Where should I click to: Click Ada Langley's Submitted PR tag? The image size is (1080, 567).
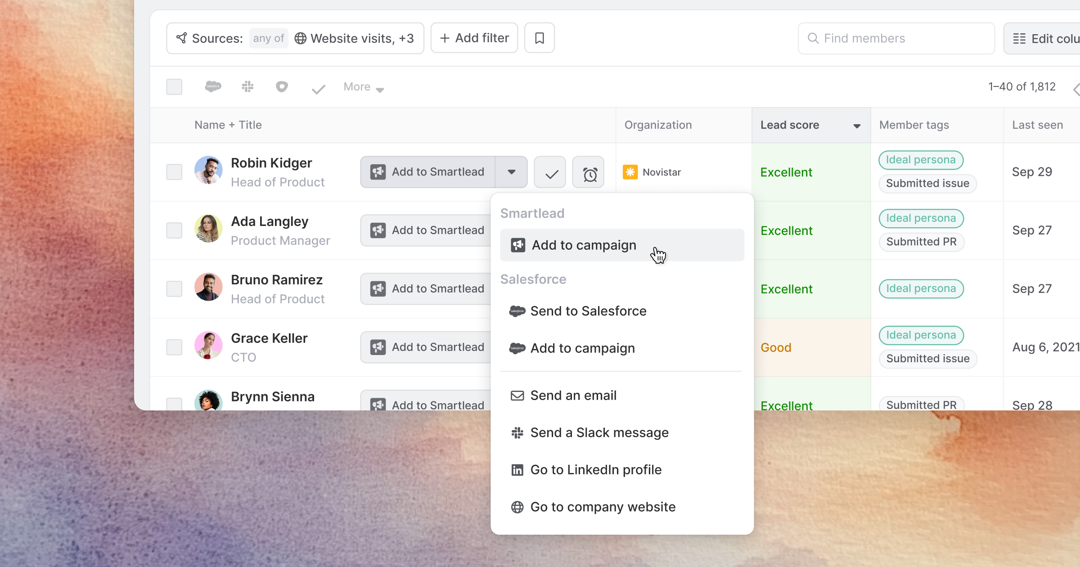coord(921,242)
